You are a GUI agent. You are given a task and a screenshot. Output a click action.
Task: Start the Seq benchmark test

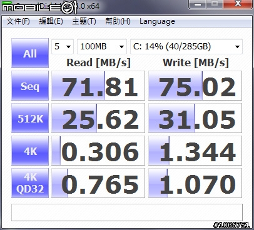pos(30,86)
